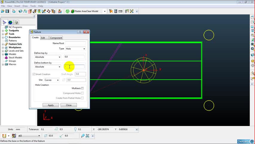Click the resize-to-fit X icon in view toolbar
The height and width of the screenshot is (144, 255).
tap(253, 44)
